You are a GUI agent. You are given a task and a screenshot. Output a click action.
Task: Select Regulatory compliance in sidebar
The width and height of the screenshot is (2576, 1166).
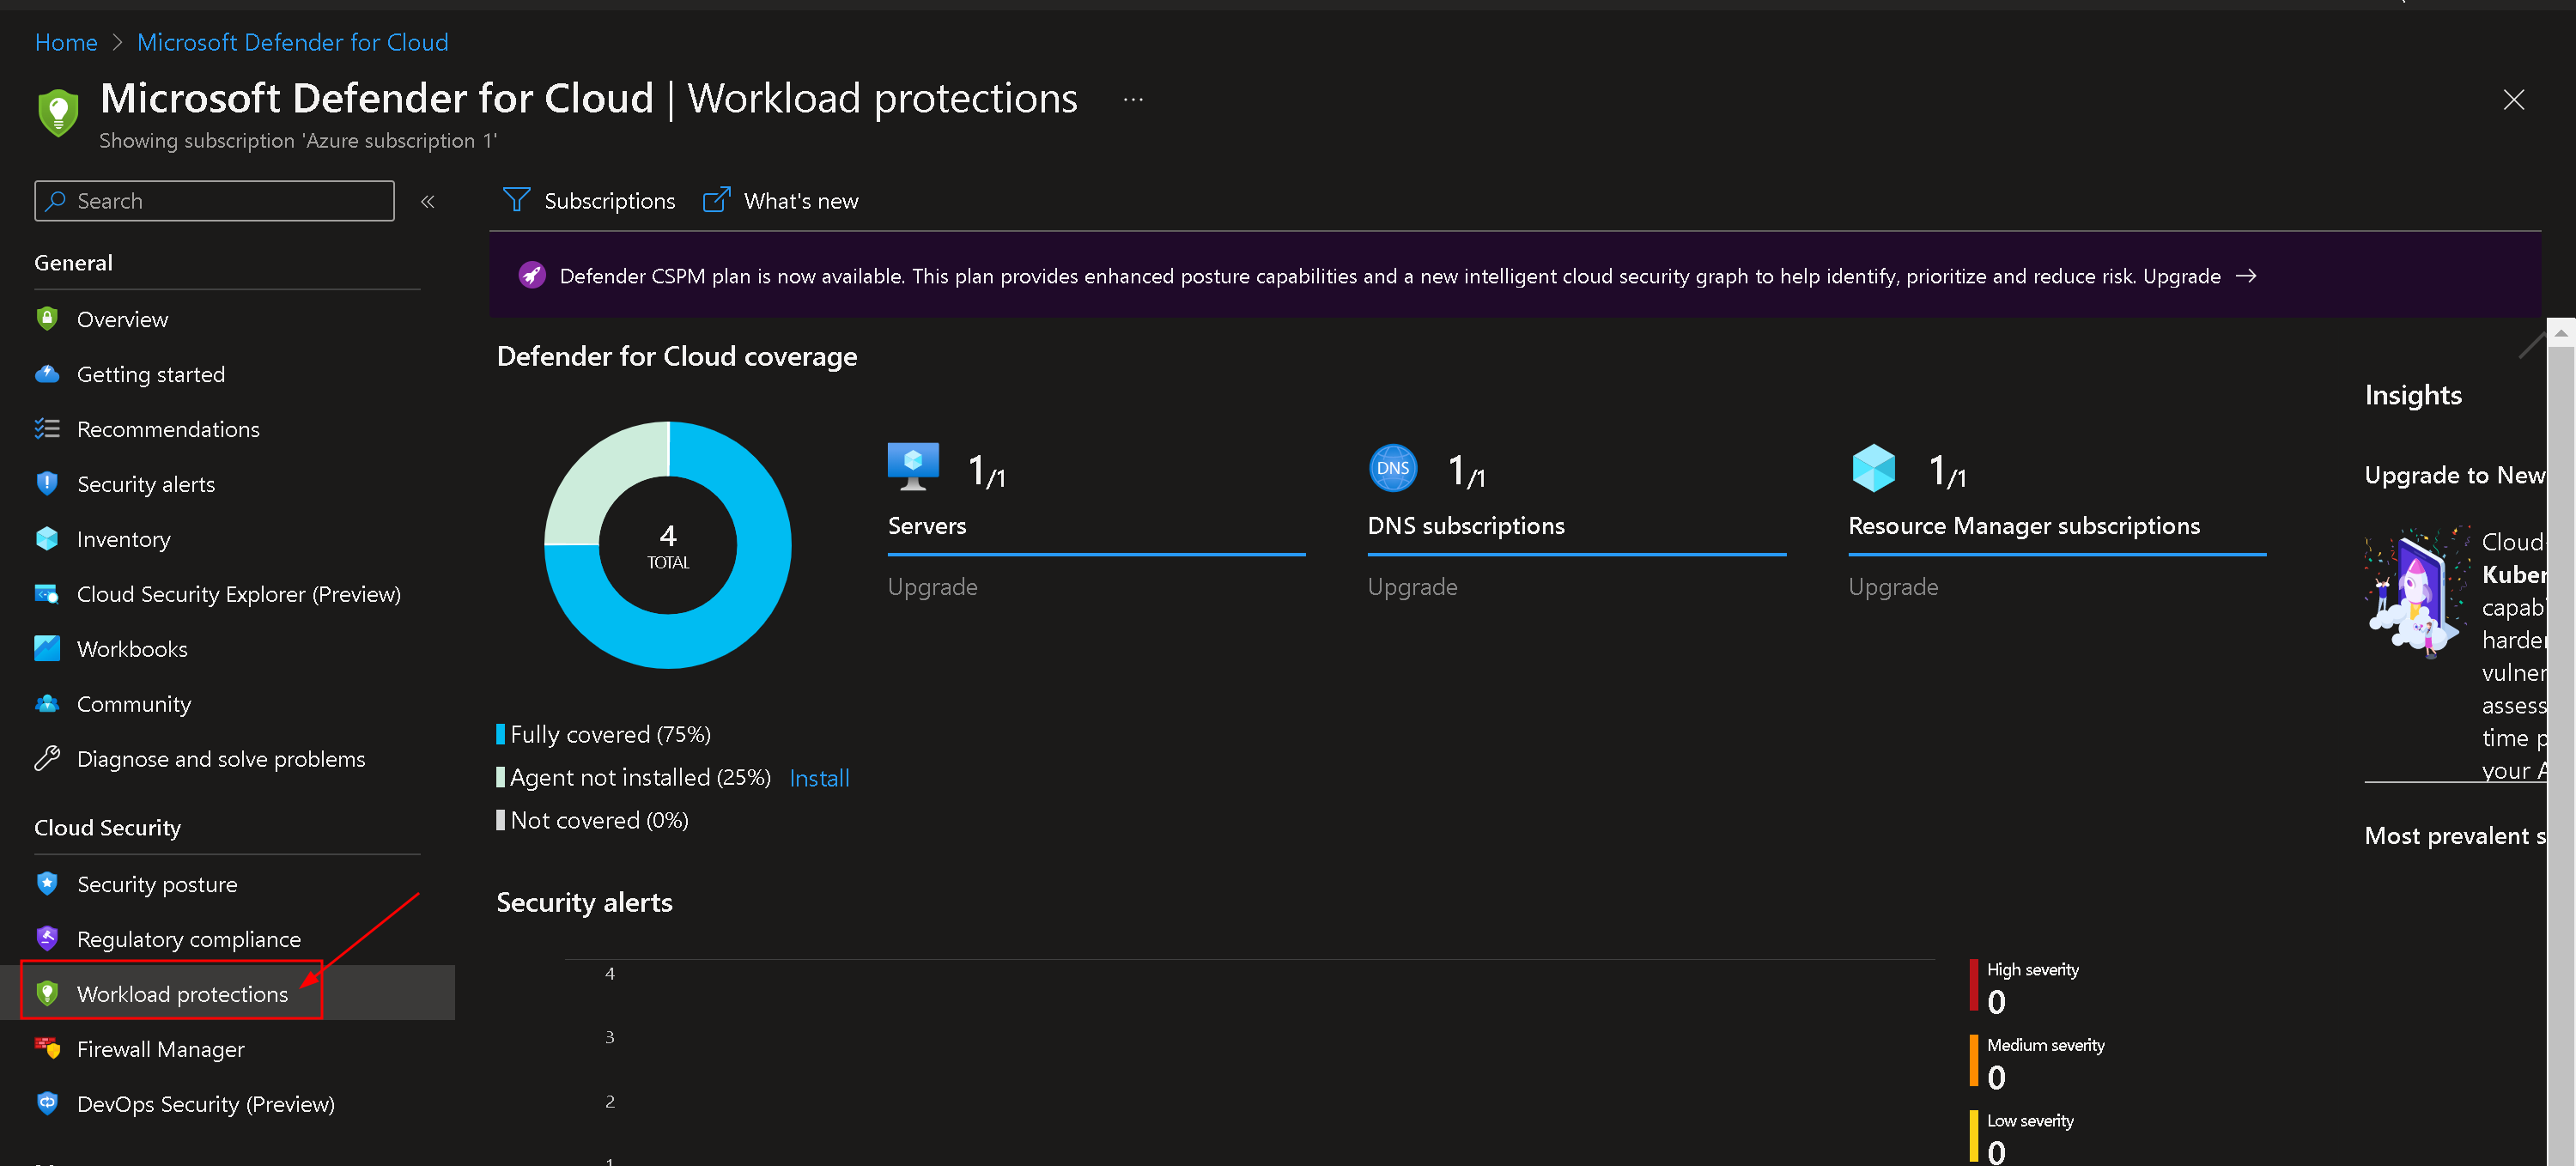pyautogui.click(x=188, y=939)
